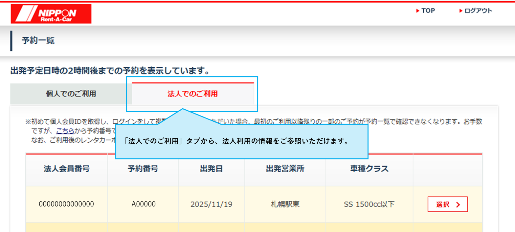Click the blue callout about 法人利用の情報
Image resolution: width=515 pixels, height=232 pixels.
[241, 142]
